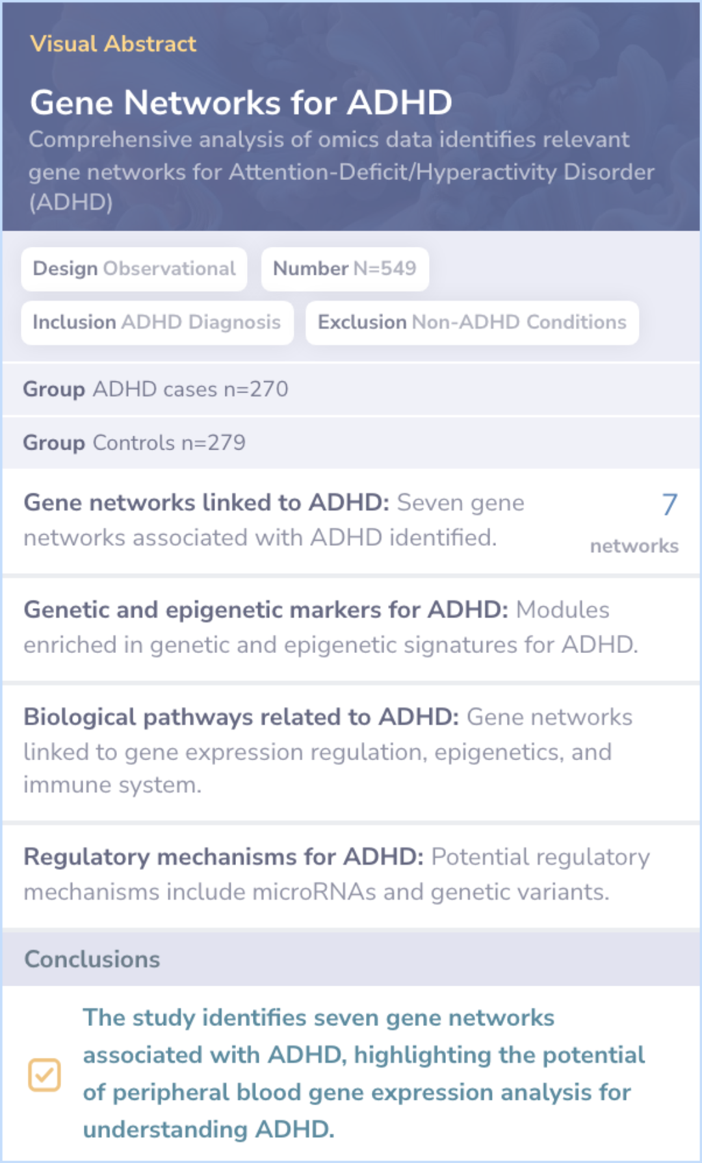Select the Gene Networks for ADHD title
The width and height of the screenshot is (702, 1163).
(241, 102)
